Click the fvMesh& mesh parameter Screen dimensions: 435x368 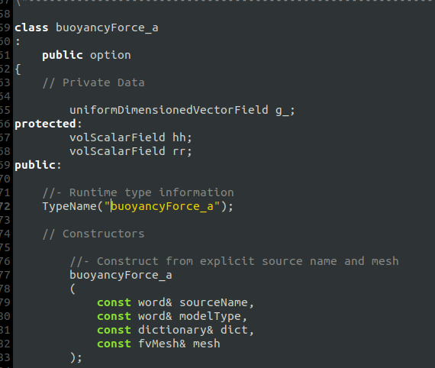coord(179,344)
